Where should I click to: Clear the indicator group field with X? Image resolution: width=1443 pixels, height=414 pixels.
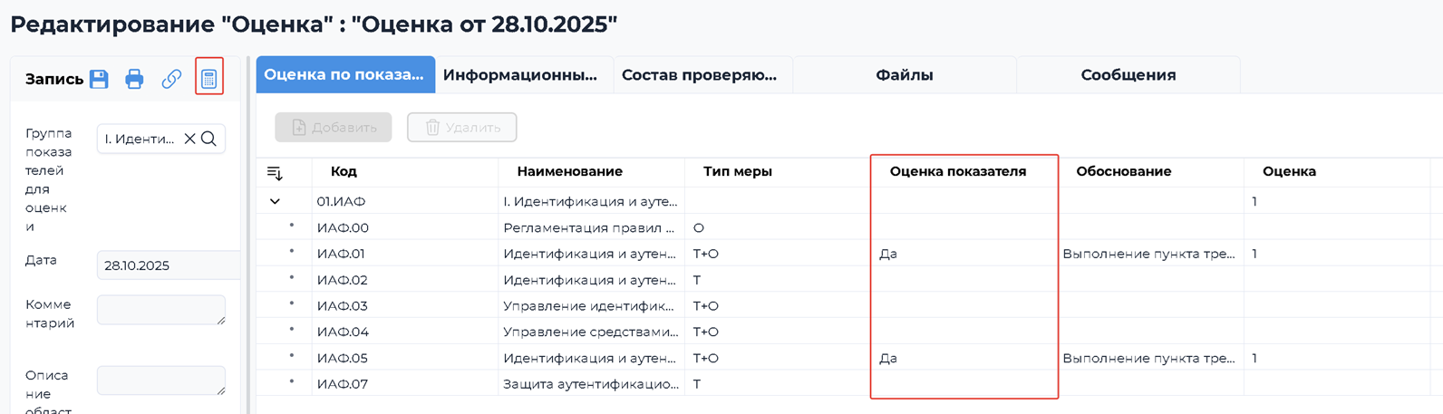pyautogui.click(x=189, y=139)
